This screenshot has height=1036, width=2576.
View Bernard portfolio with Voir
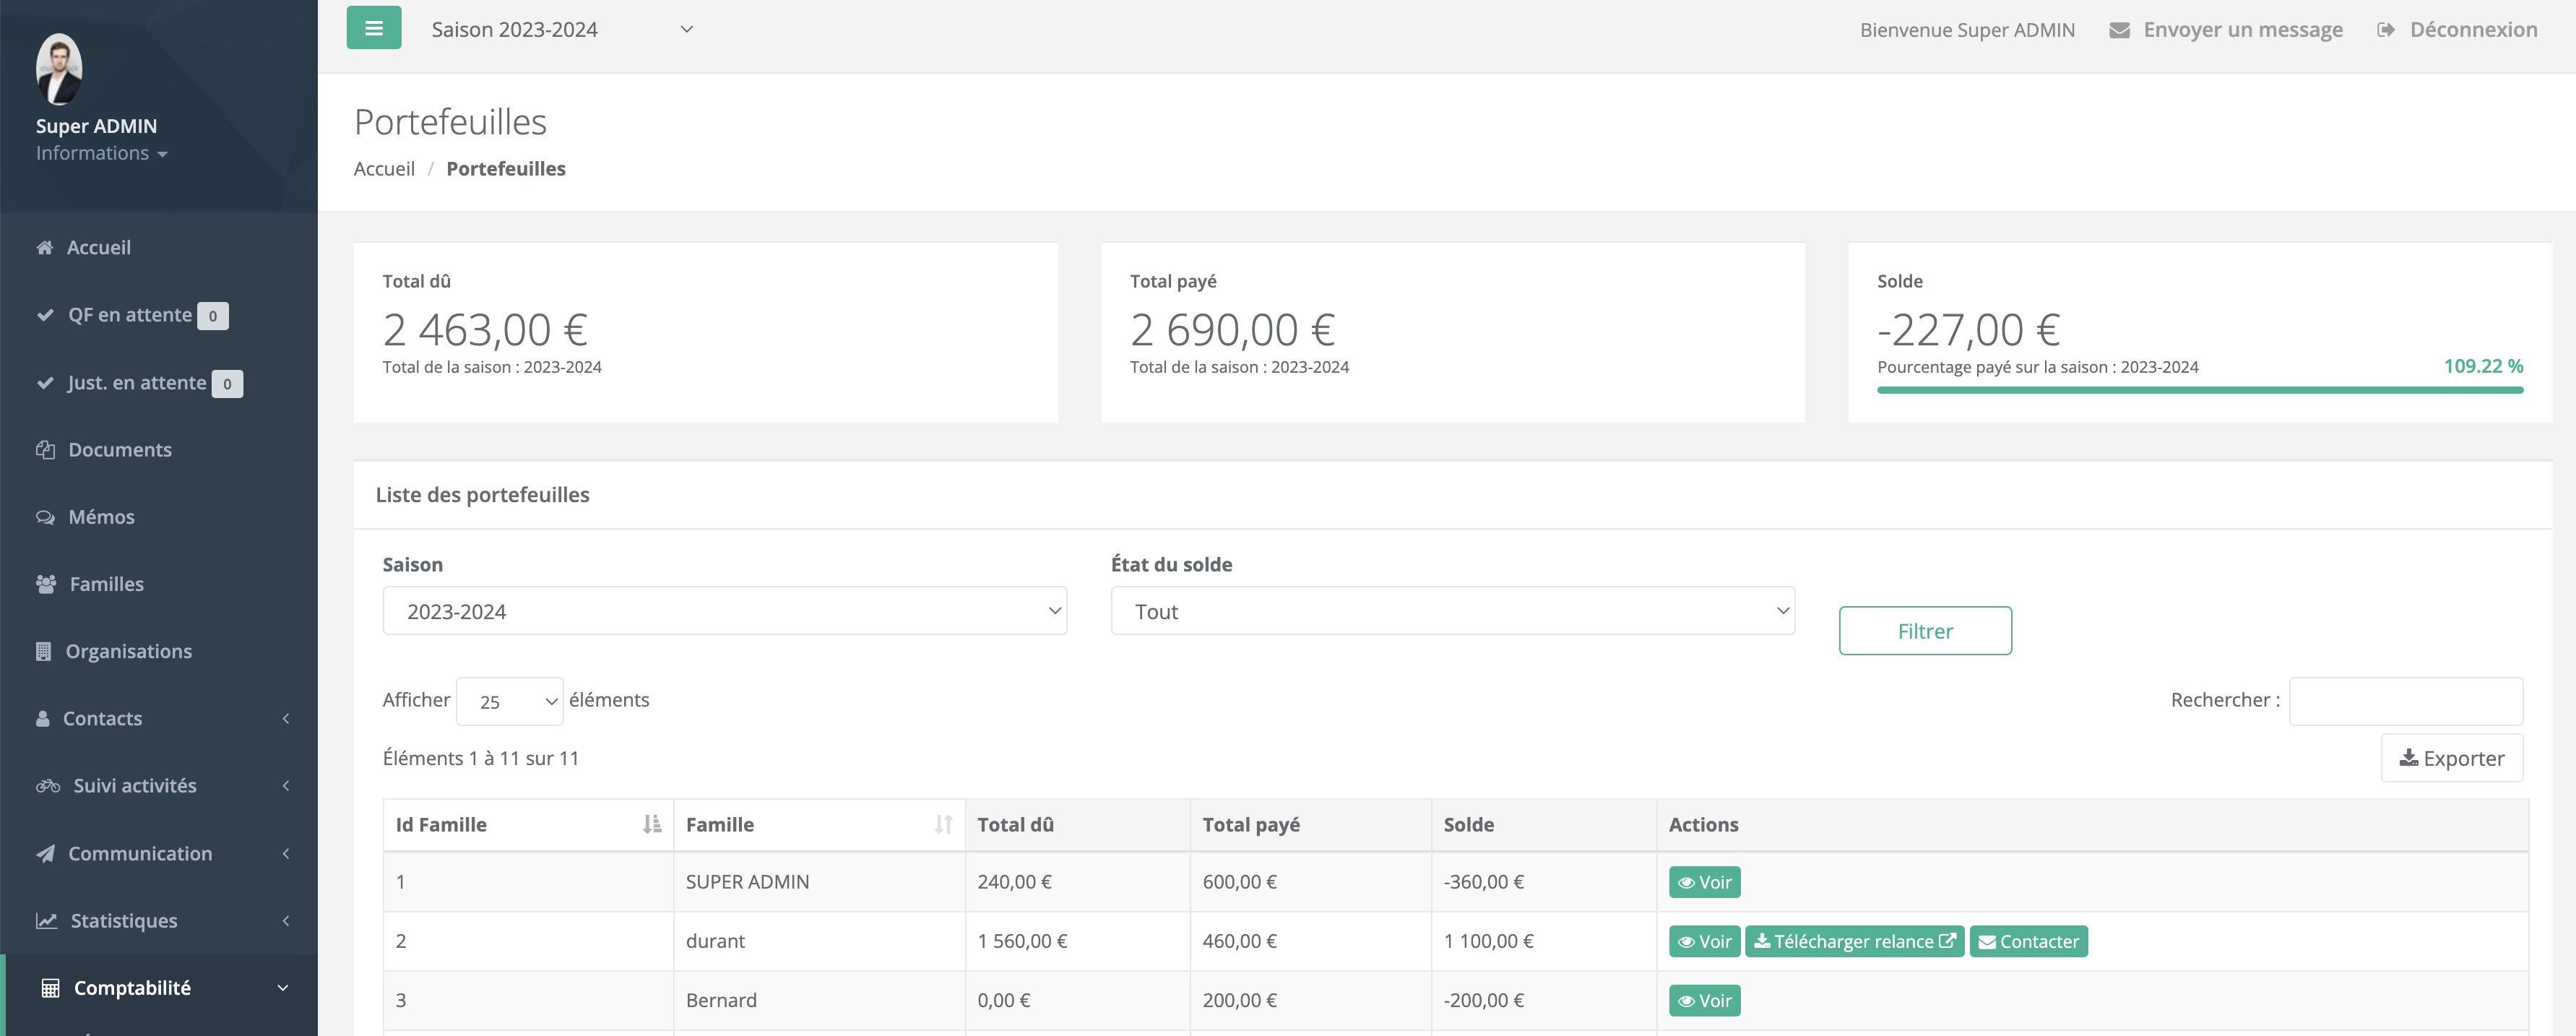(1704, 1000)
